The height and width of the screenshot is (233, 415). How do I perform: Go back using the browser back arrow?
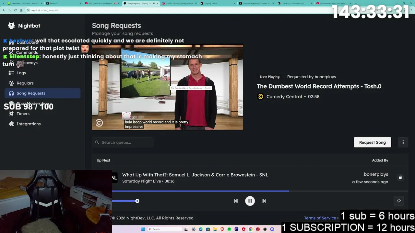coord(4,10)
